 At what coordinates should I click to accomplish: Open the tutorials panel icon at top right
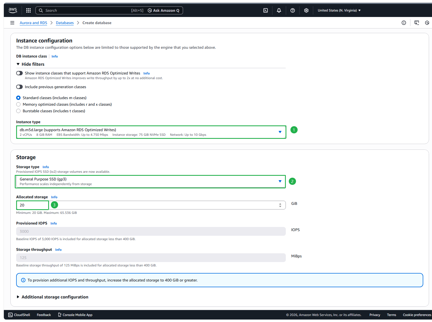(417, 23)
